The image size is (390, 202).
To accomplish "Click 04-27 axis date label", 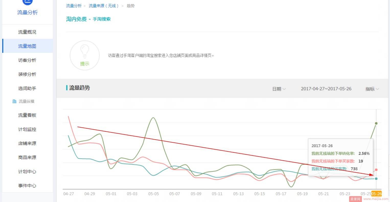I will [68, 194].
